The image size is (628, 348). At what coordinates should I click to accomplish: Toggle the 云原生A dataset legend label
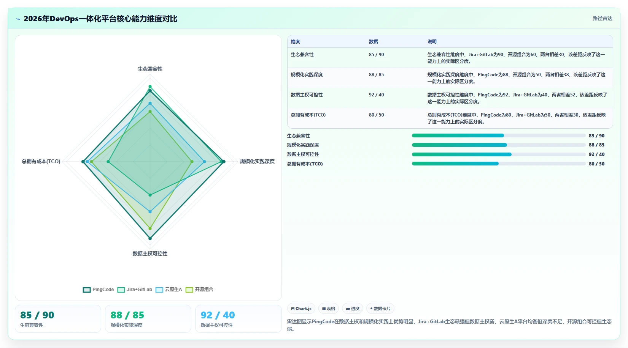pos(173,290)
